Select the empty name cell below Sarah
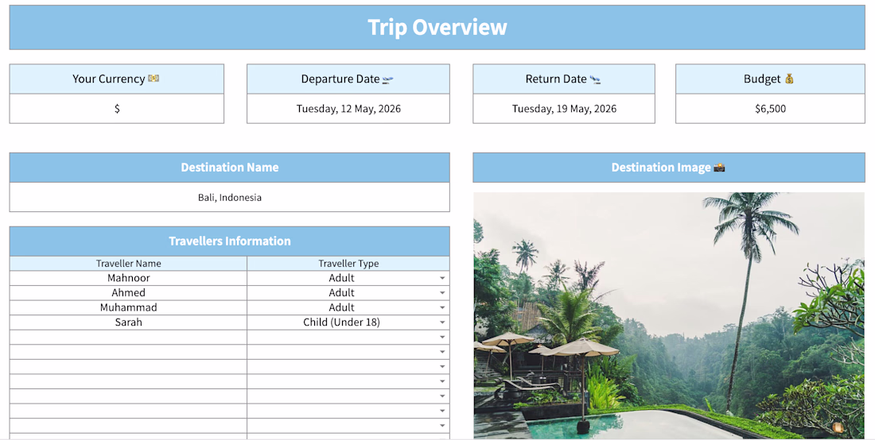The height and width of the screenshot is (440, 875). click(128, 337)
